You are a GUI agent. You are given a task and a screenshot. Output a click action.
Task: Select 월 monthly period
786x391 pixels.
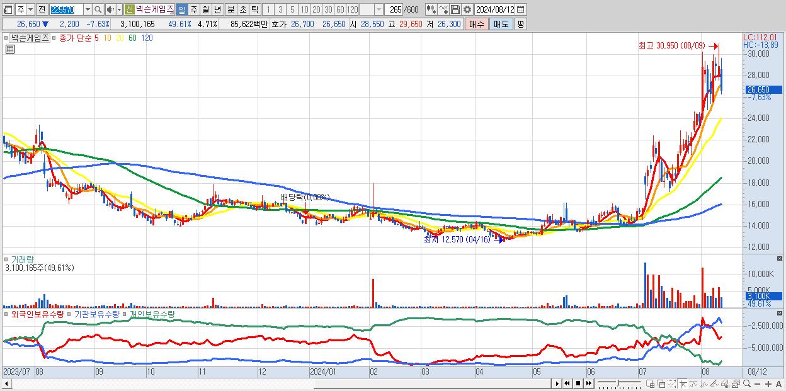[x=205, y=9]
